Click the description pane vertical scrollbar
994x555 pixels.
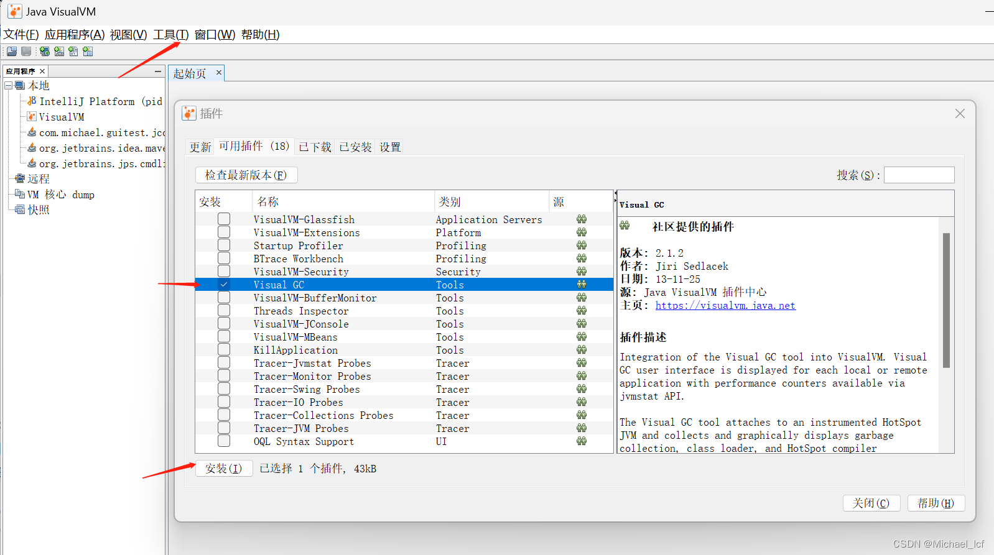[x=946, y=301]
